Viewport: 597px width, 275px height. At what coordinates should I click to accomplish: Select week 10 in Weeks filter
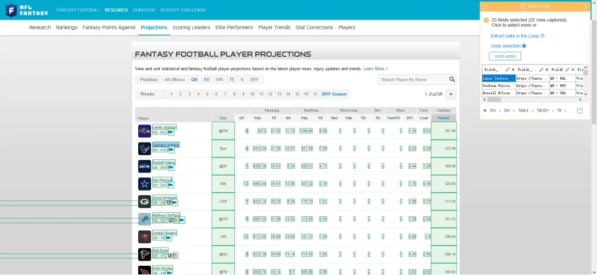[252, 94]
